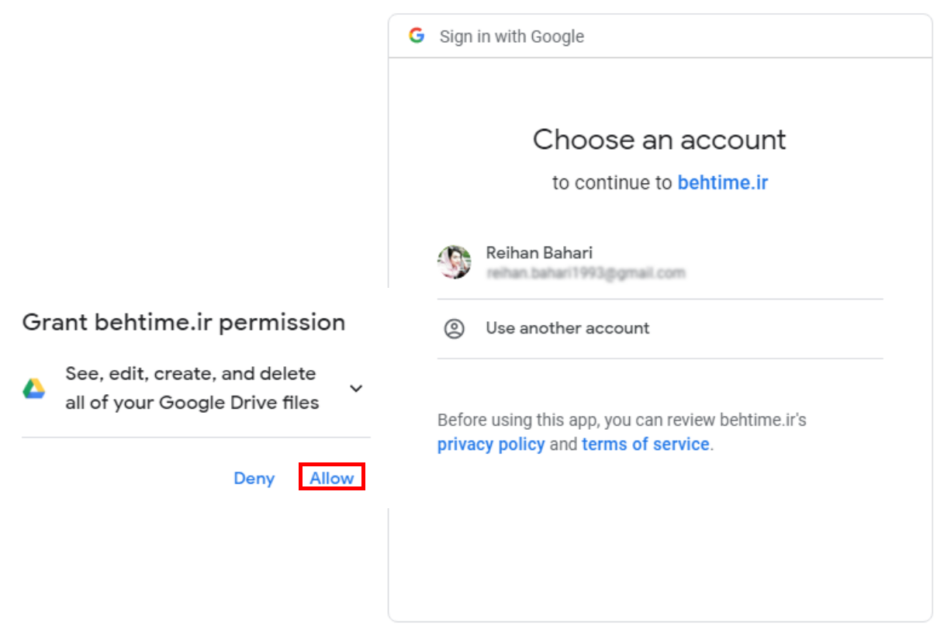Click the Google Drive icon
The image size is (944, 637).
point(34,389)
